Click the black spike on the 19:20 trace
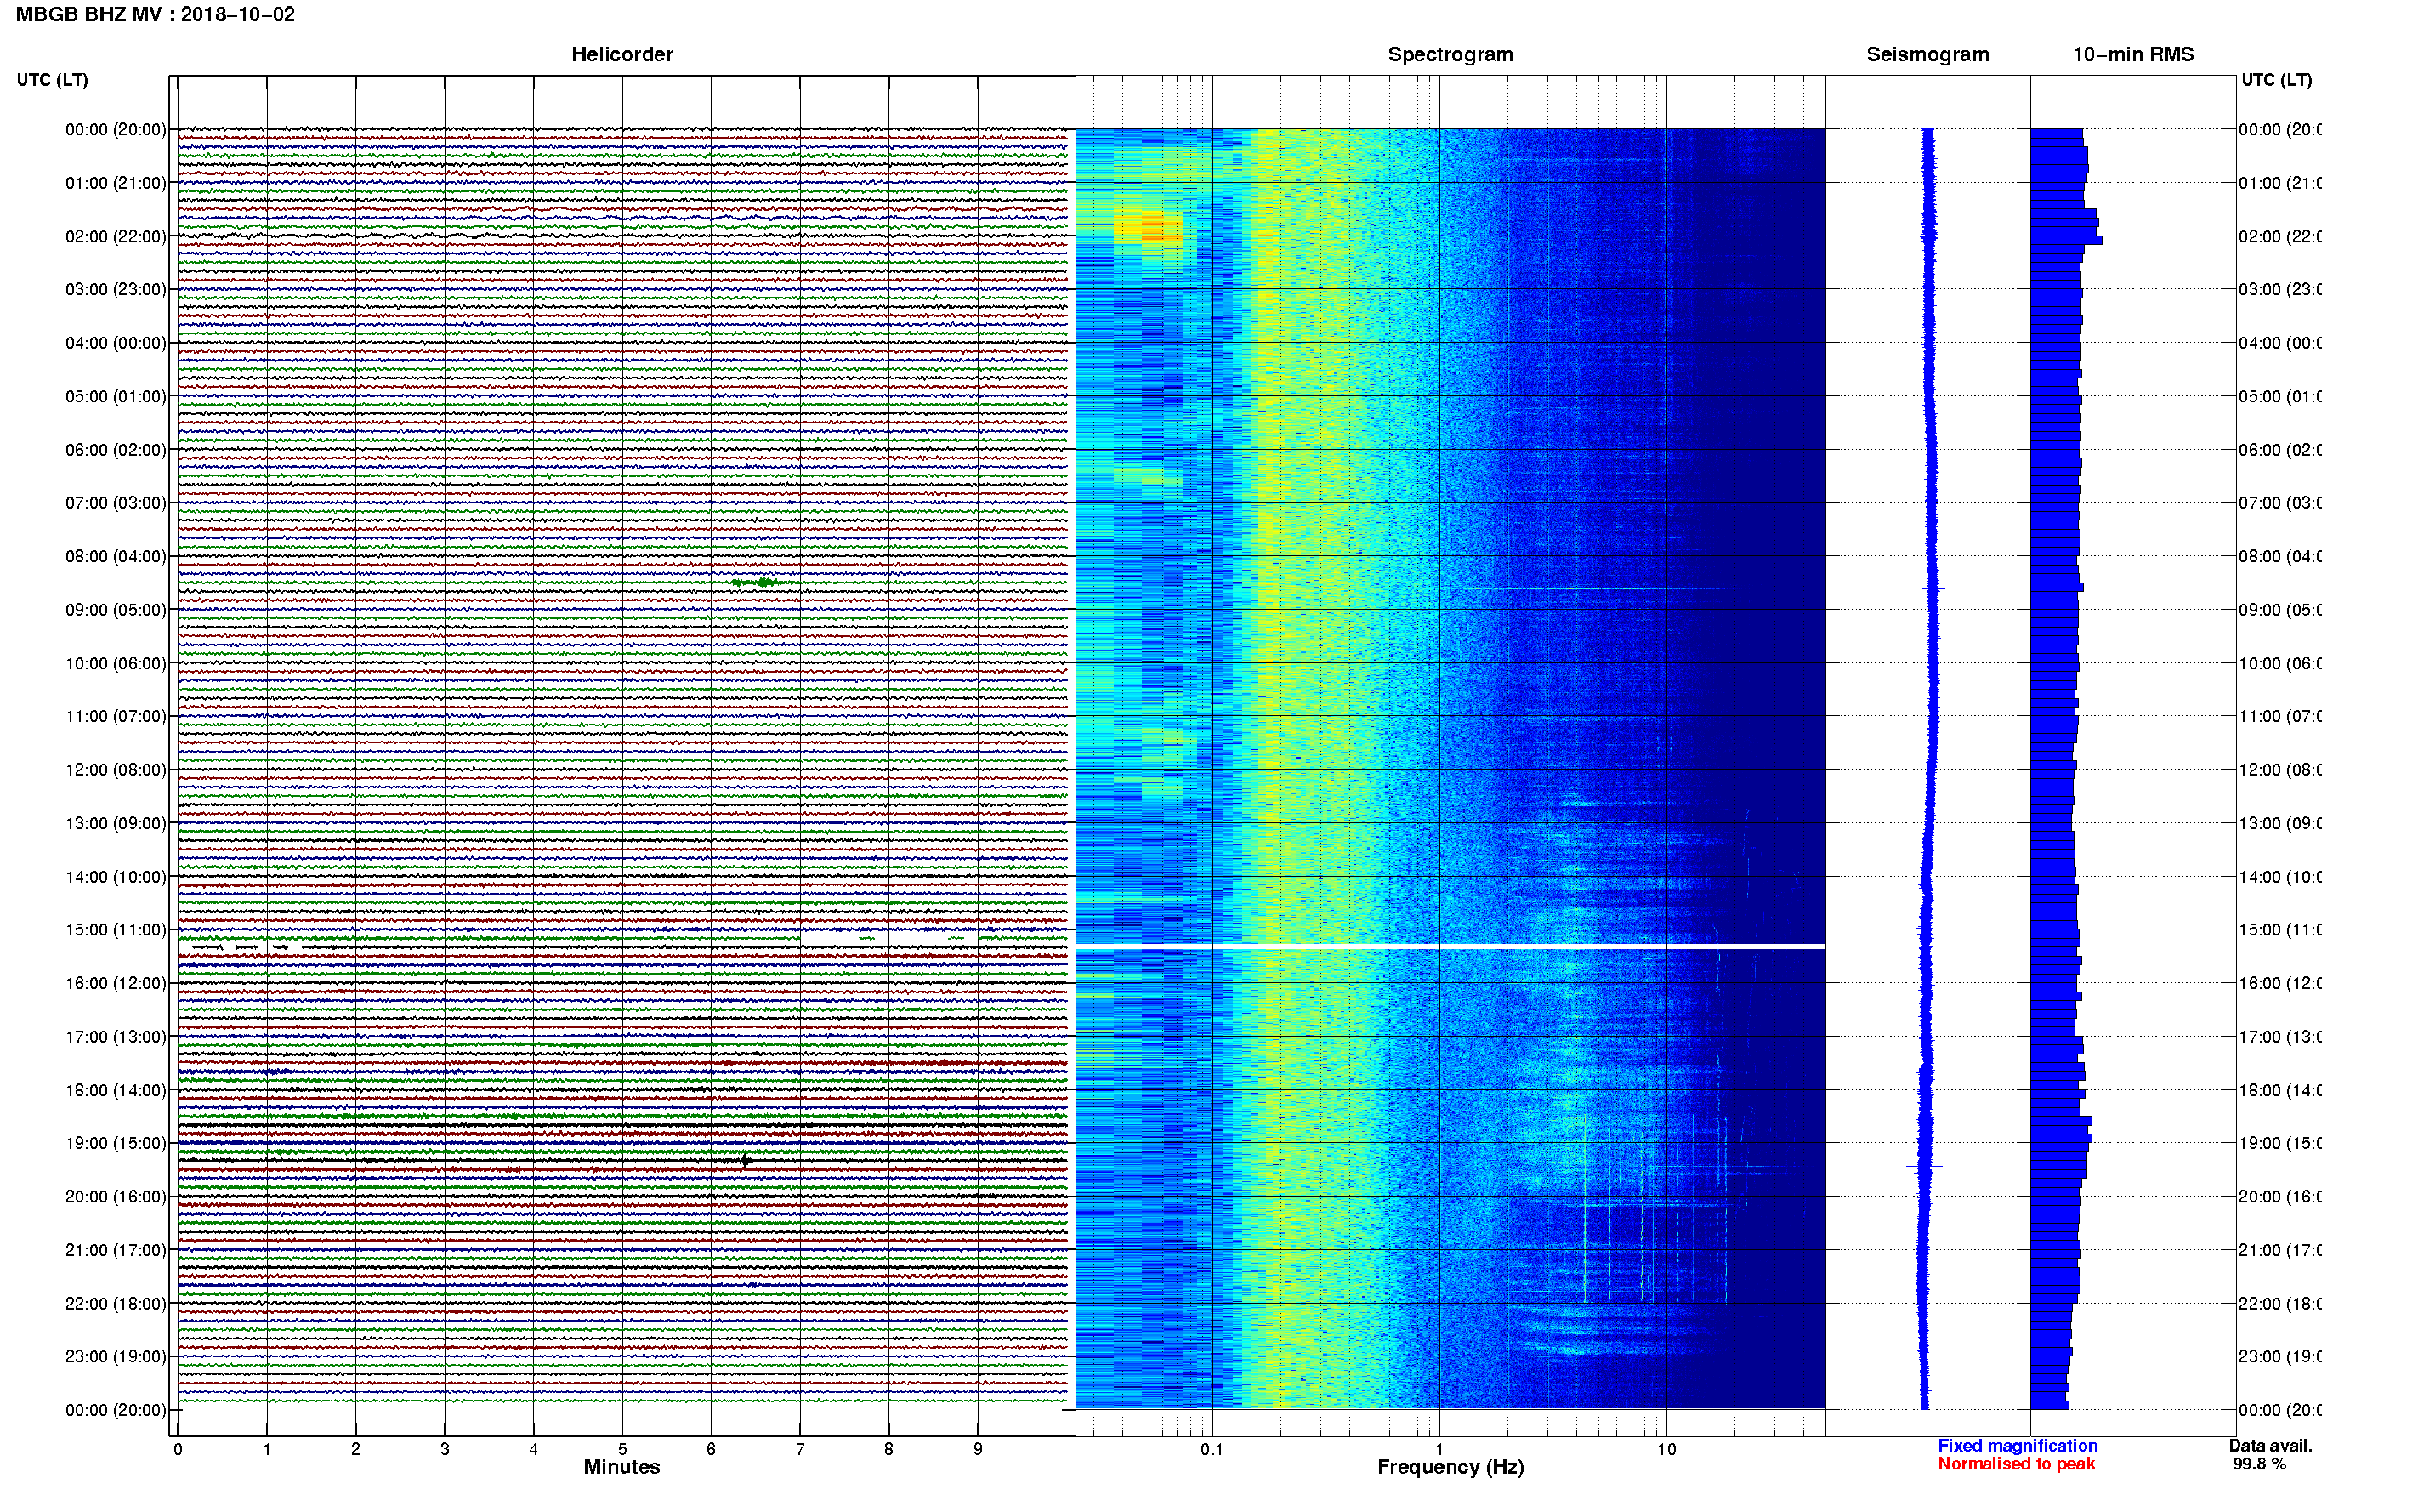This screenshot has height=1512, width=2418. 746,1161
